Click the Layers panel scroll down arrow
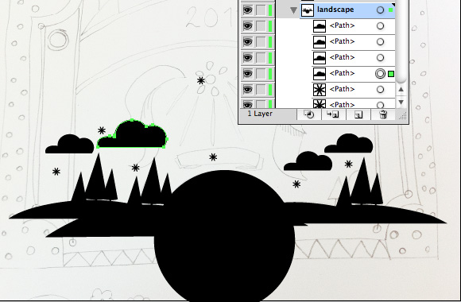461x302 pixels. pos(401,102)
